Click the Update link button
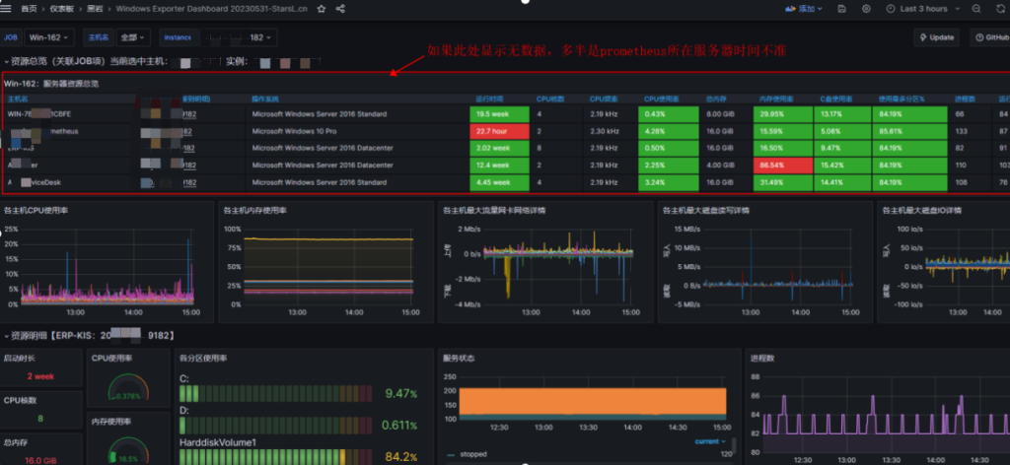 click(936, 37)
